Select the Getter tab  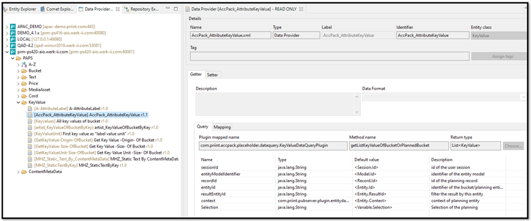(196, 74)
